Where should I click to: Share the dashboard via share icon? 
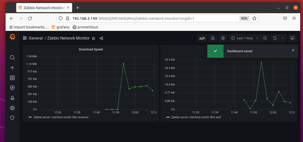(101, 38)
